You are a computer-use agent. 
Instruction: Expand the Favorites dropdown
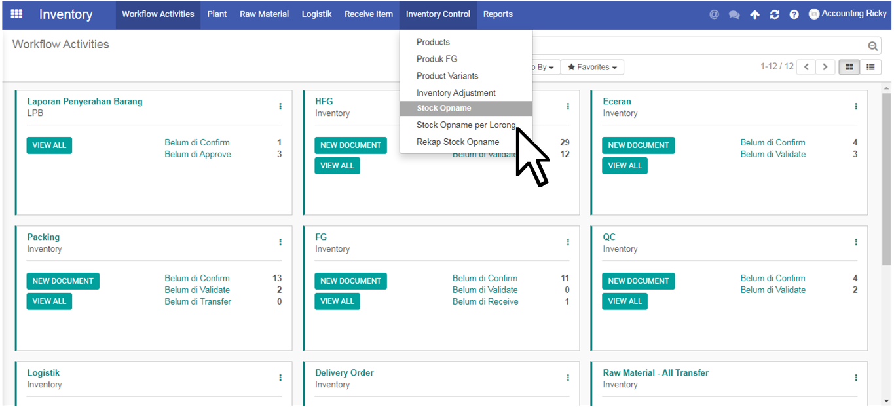(592, 67)
